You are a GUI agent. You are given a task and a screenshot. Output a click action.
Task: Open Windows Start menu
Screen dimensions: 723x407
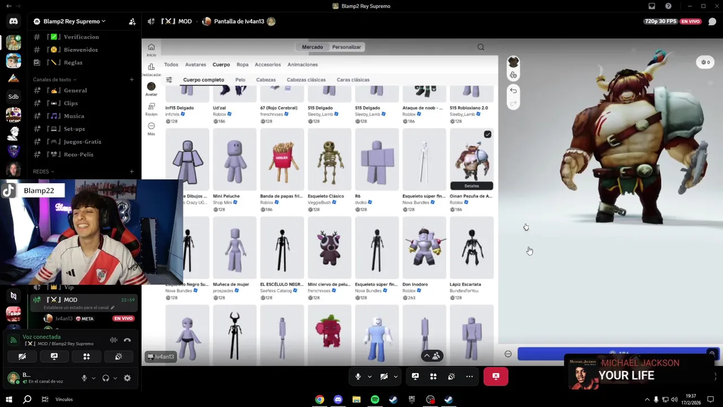[x=9, y=399]
